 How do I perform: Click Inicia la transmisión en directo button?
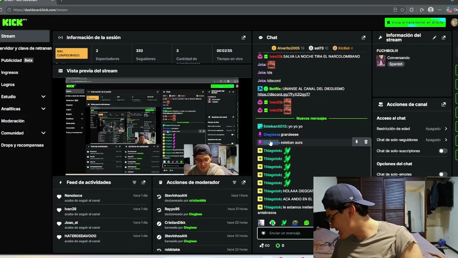click(415, 22)
